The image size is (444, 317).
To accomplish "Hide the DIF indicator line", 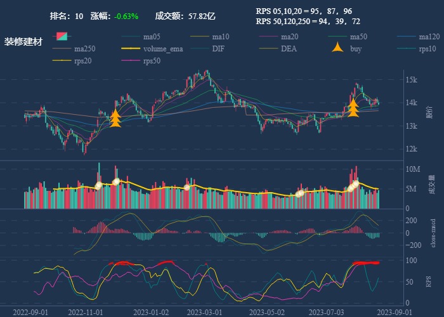I will click(199, 49).
